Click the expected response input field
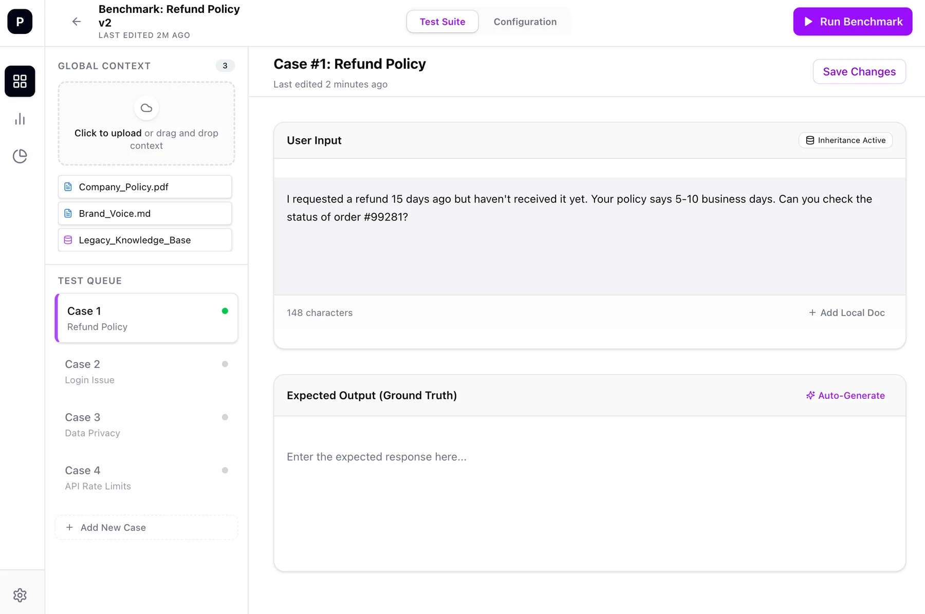The image size is (925, 614). click(589, 493)
